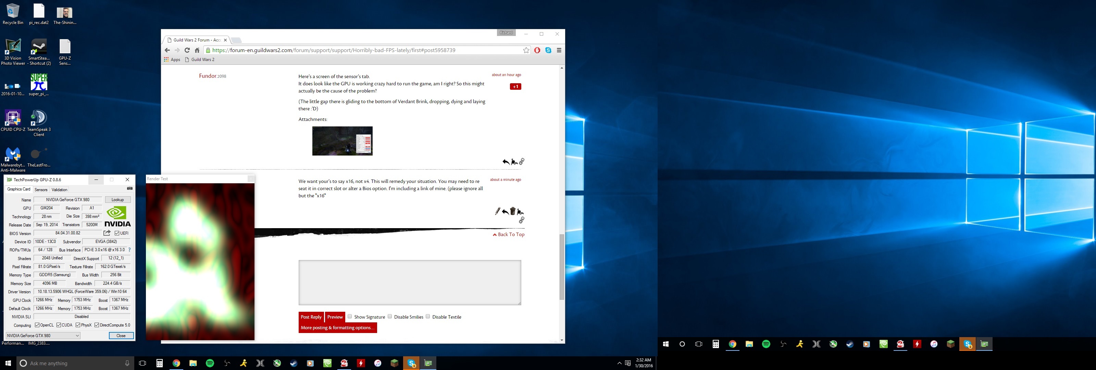Select the Malwarebytes Anti-Malware icon

(13, 160)
